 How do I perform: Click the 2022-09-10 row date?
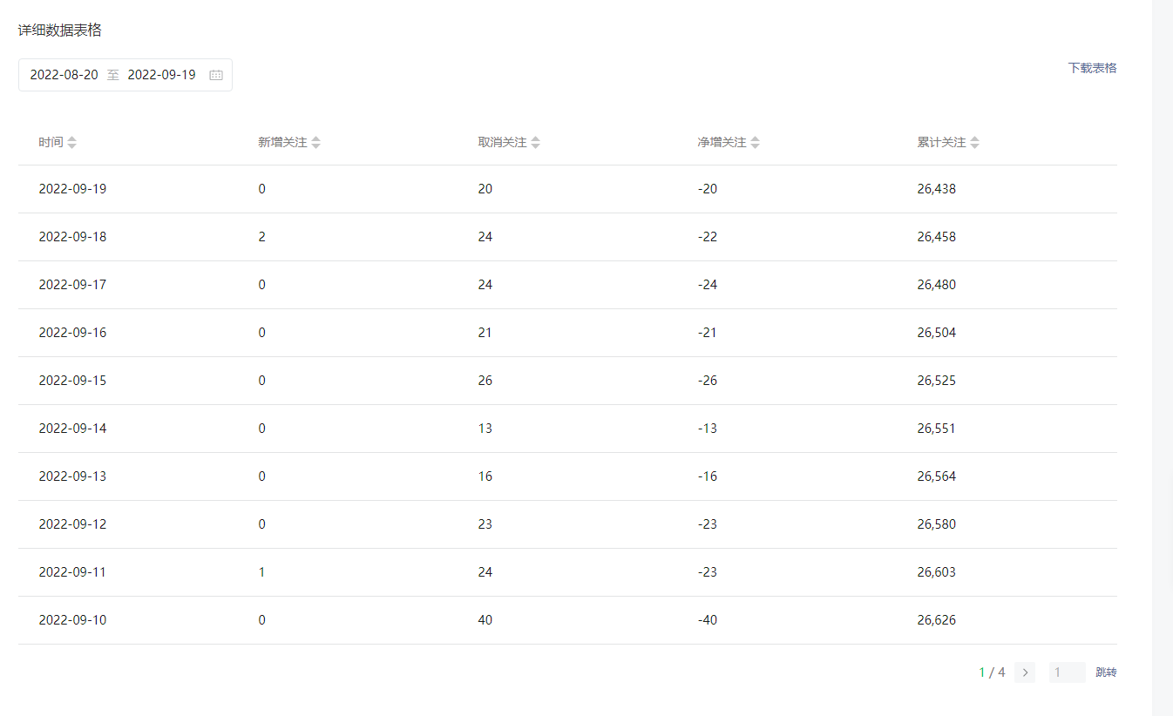pos(72,620)
